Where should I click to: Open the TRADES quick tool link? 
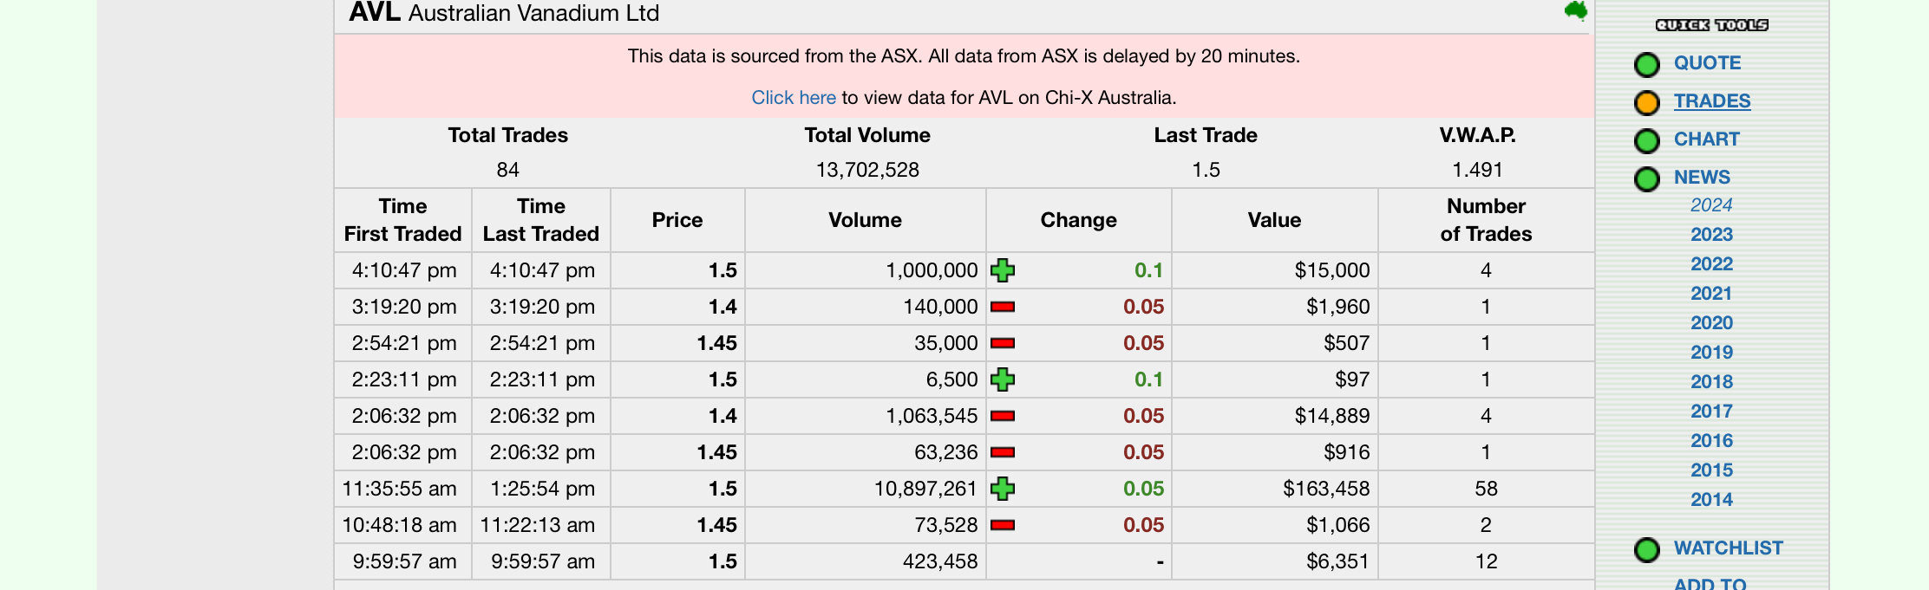point(1712,101)
